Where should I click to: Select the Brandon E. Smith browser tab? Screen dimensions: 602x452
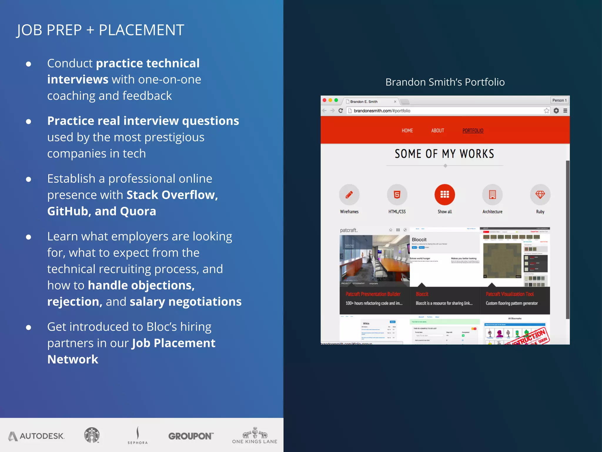click(x=370, y=102)
